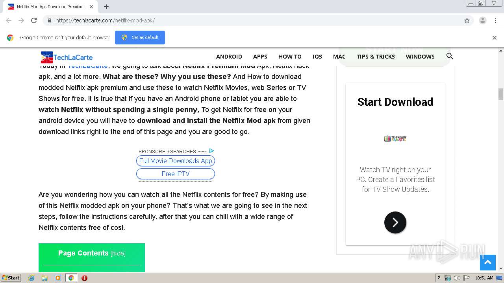The image size is (504, 283).
Task: Hide the Page Contents list
Action: 118,254
